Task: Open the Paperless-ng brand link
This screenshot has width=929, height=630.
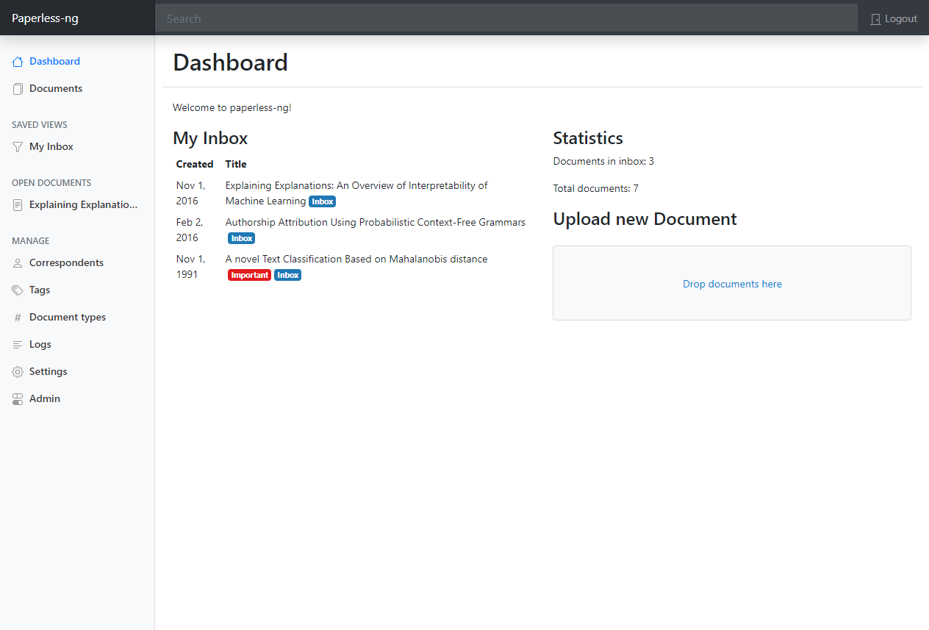Action: 45,18
